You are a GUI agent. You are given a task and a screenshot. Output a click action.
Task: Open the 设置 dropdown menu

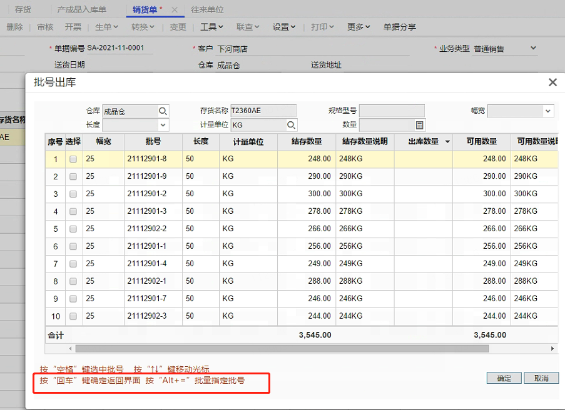pos(284,27)
